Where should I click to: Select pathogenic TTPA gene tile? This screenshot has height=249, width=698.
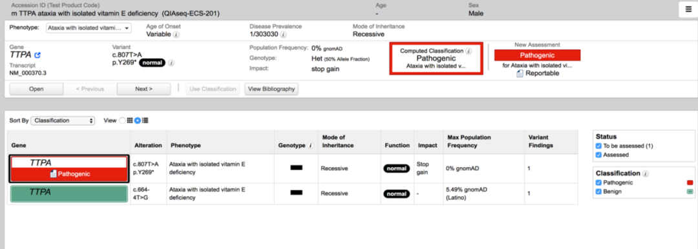click(69, 168)
